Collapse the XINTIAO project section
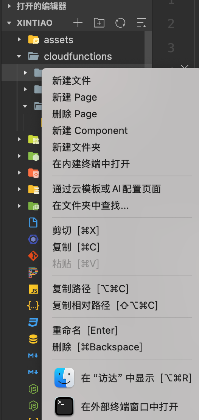199x420 pixels. [x=9, y=23]
